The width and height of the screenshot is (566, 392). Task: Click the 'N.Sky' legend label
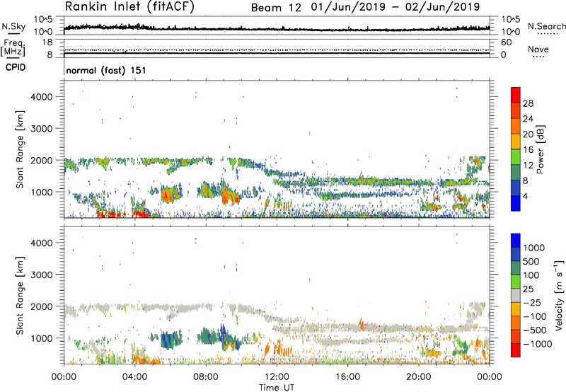[x=13, y=26]
